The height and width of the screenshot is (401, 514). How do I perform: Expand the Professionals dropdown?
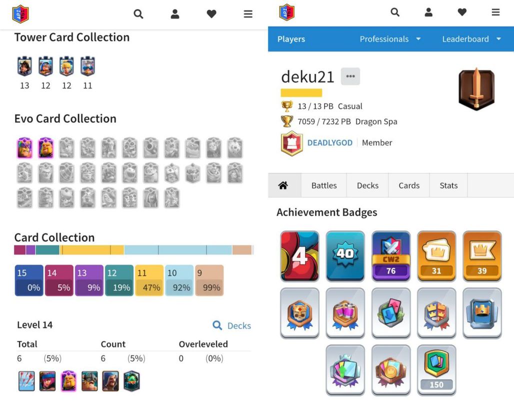[x=390, y=39]
